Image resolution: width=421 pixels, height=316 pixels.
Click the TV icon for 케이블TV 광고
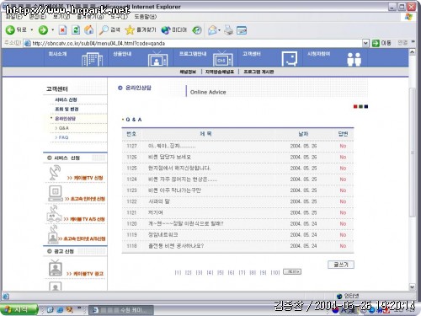[56, 268]
